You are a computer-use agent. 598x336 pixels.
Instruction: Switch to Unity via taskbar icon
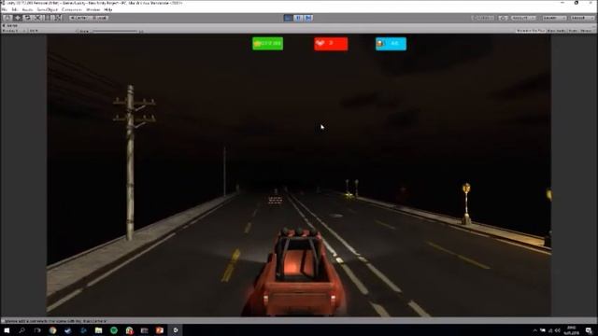(175, 330)
